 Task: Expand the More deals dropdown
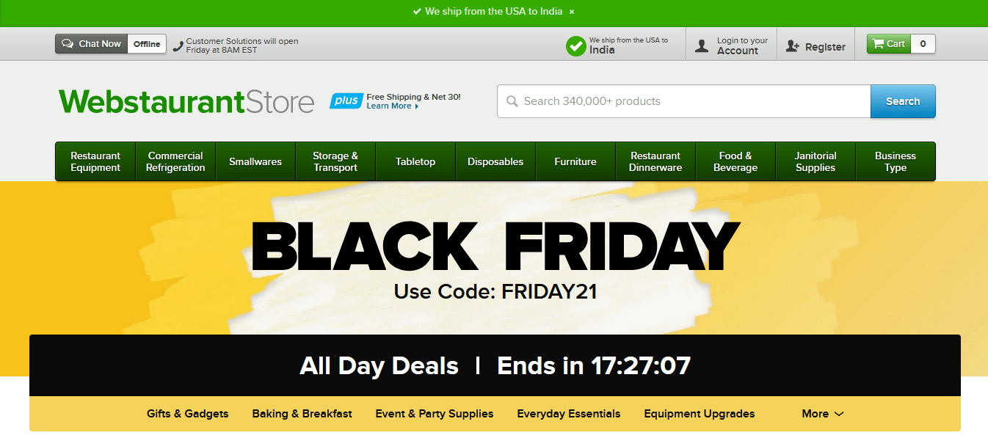coord(823,414)
